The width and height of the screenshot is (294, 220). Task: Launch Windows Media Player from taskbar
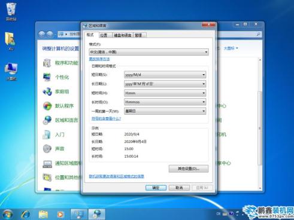coord(60,215)
